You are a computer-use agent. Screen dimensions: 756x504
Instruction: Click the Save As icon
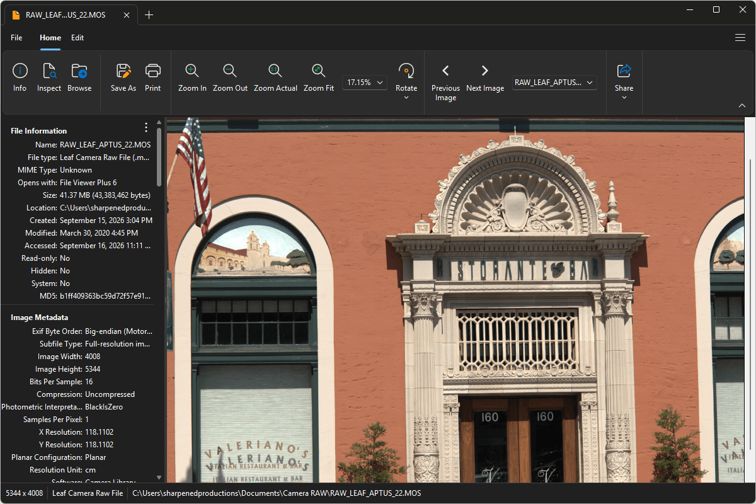[123, 79]
